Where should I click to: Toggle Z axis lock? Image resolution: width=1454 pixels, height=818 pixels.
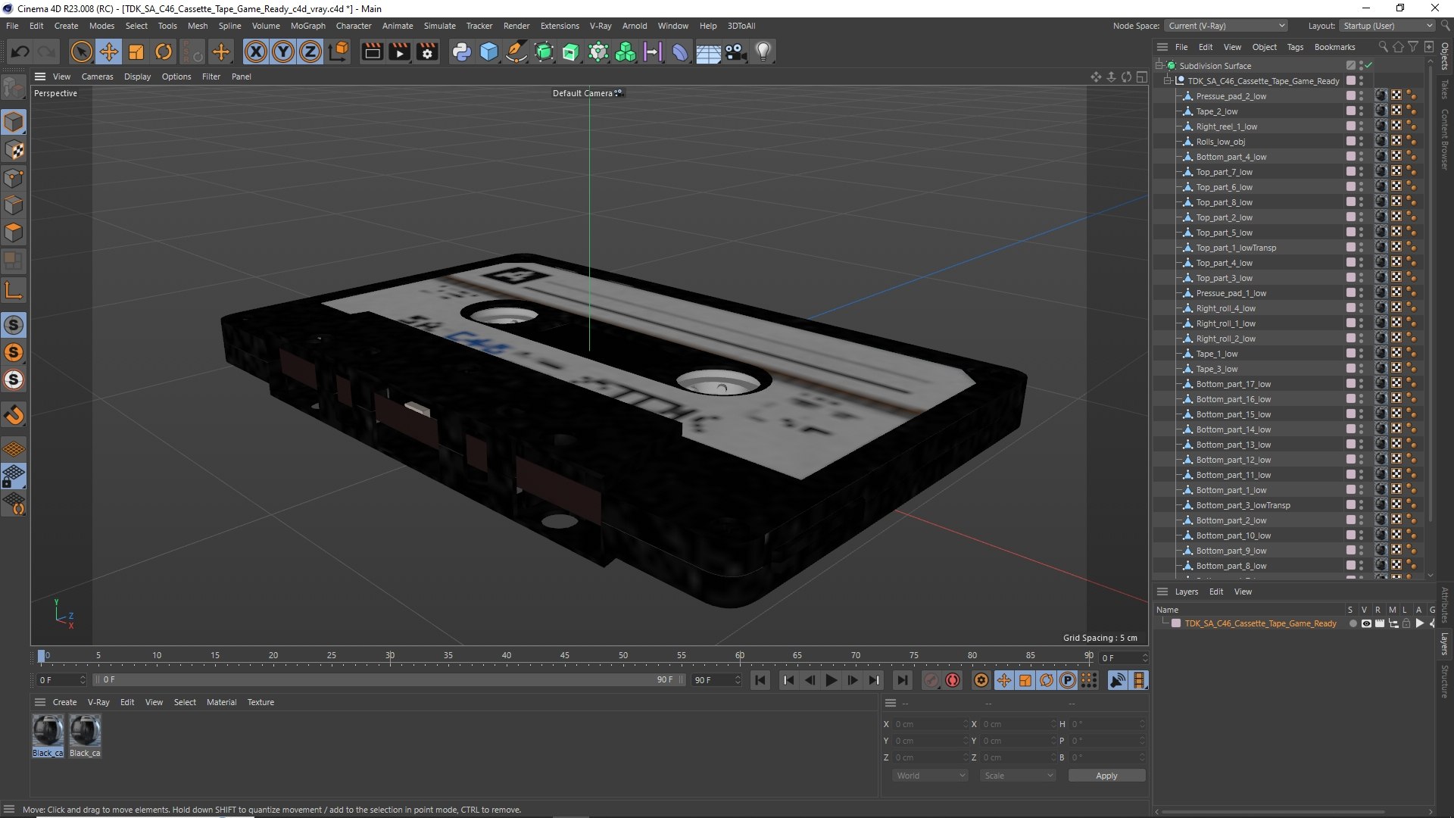click(310, 52)
